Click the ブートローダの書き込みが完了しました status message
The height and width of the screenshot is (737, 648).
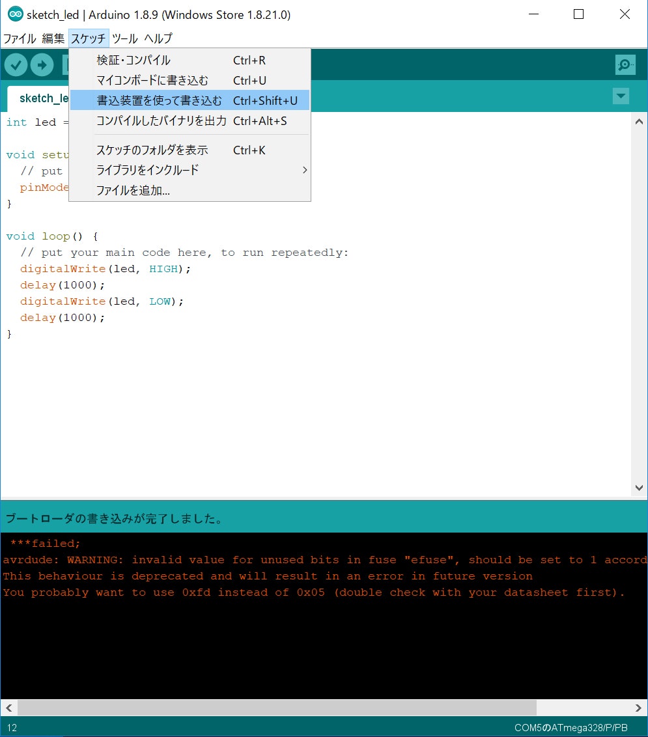pos(114,518)
